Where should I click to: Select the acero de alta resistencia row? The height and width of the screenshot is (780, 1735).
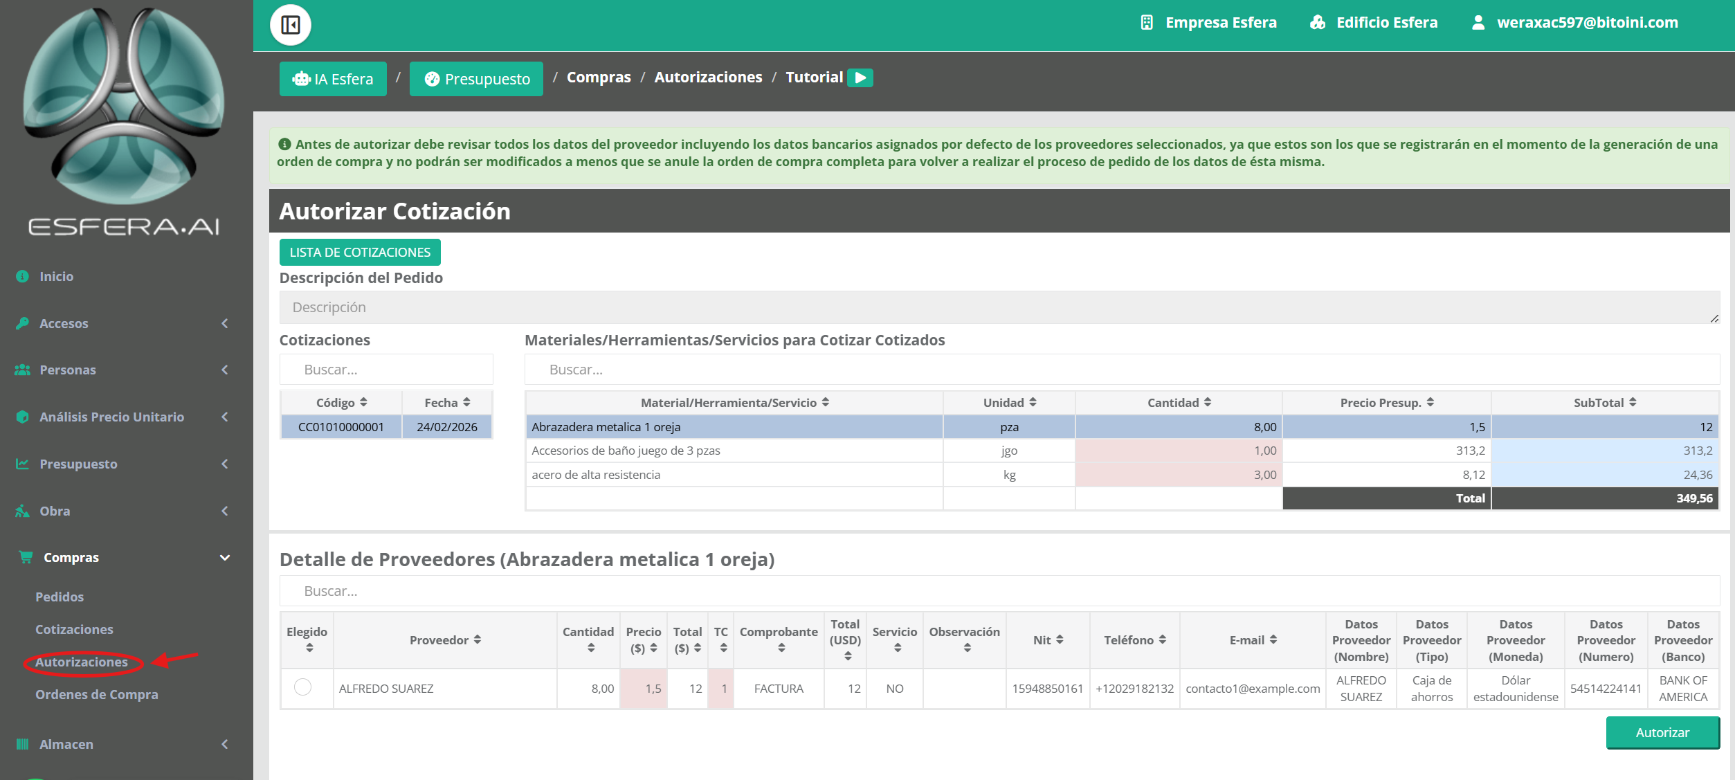pos(1122,475)
